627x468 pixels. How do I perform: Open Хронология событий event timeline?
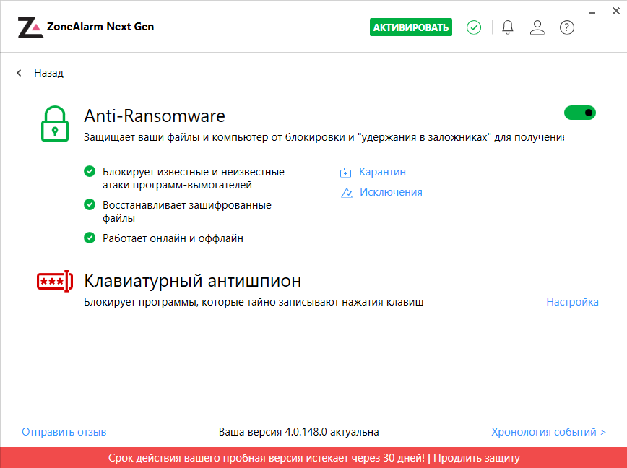548,432
